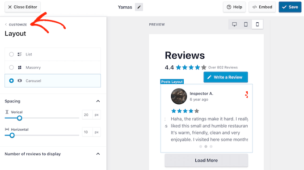Click the Vertical spacing slider handle

click(x=19, y=118)
